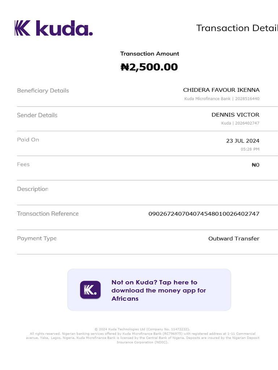Select the ₦2,500.00 transaction amount

point(149,67)
